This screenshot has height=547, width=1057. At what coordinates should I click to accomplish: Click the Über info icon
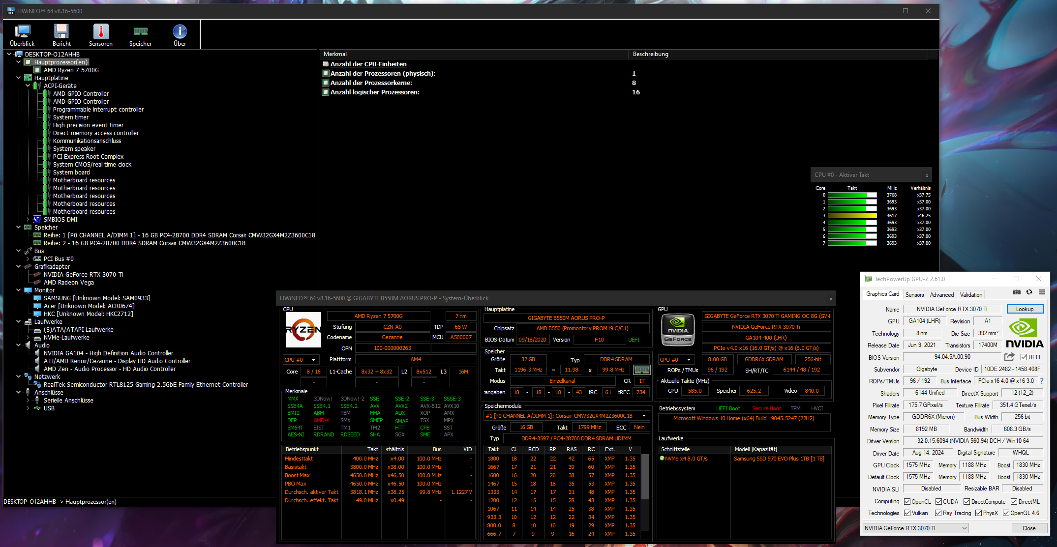[180, 32]
